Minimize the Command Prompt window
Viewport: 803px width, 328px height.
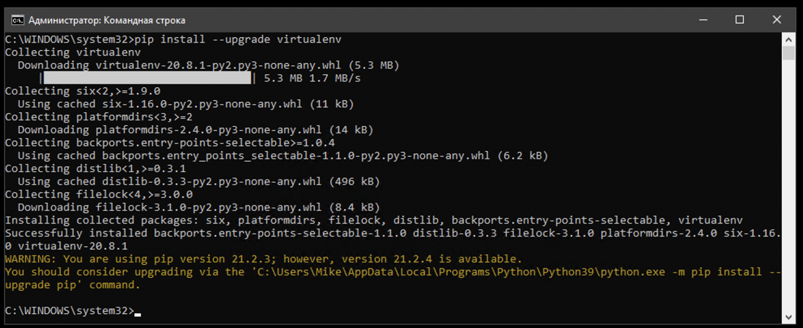(703, 20)
